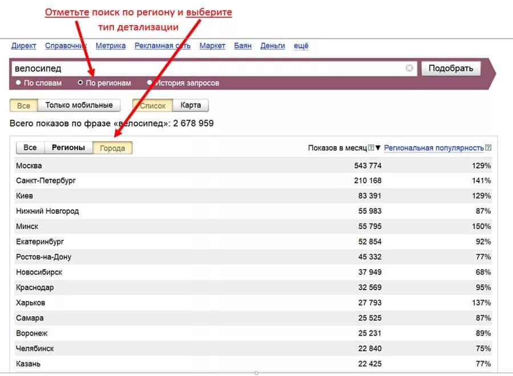Click the Подобрать button
This screenshot has width=513, height=376.
pos(451,68)
